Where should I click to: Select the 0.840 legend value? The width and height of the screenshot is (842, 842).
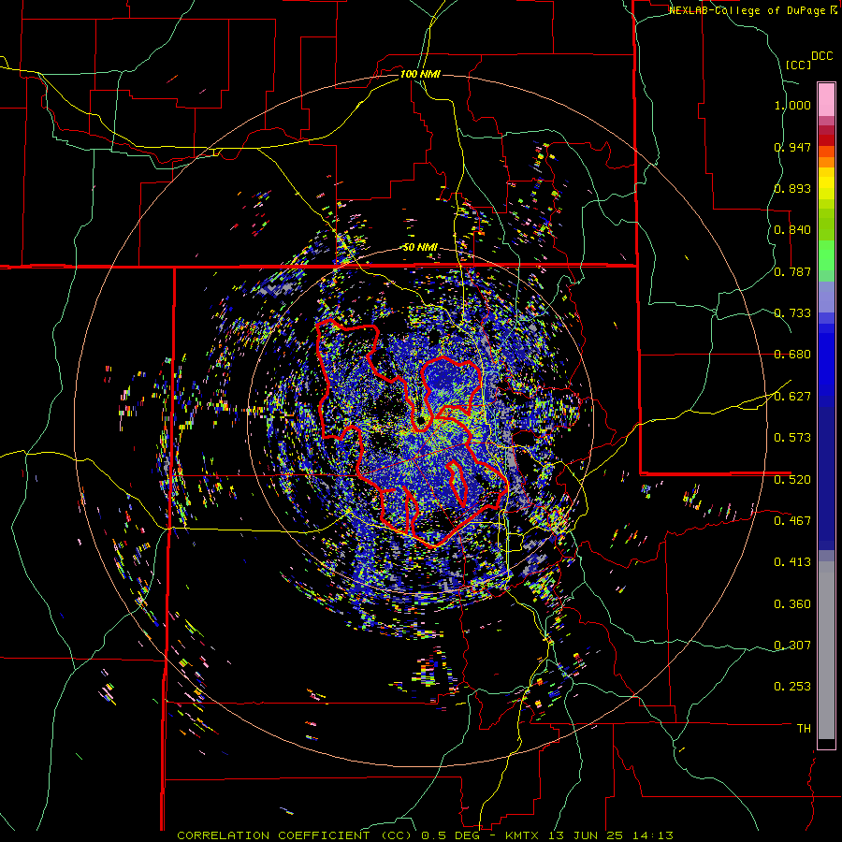click(792, 230)
